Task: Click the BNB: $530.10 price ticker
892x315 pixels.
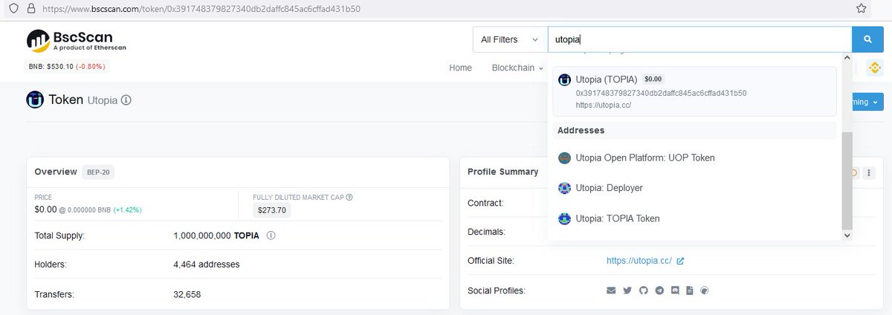Action: point(67,66)
